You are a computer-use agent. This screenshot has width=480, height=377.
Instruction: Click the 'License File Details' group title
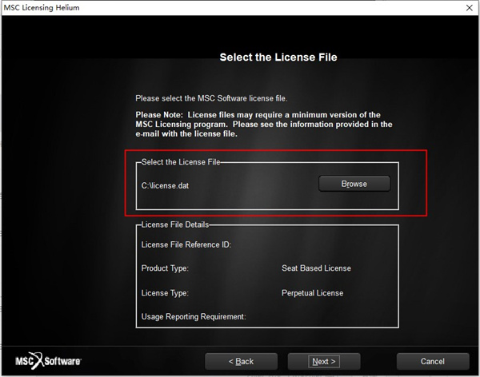click(174, 224)
